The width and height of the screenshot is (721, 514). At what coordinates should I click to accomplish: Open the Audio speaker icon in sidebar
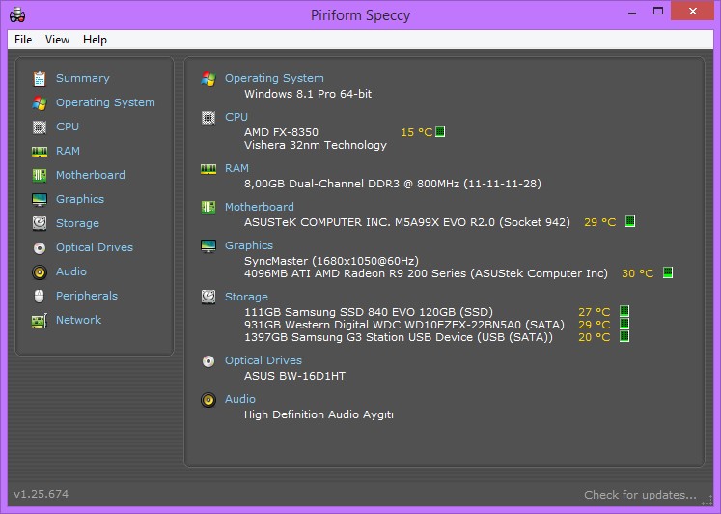[40, 271]
